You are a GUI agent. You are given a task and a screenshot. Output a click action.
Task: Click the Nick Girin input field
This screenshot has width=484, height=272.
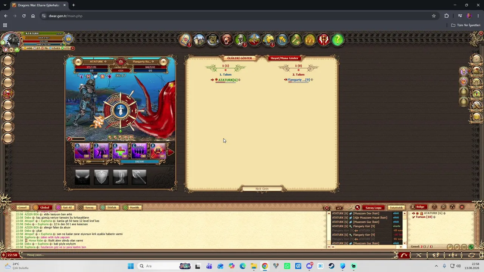(262, 189)
